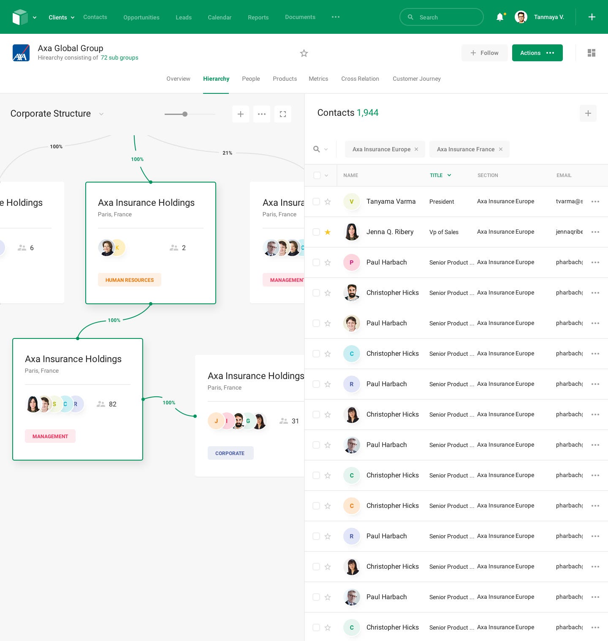608x641 pixels.
Task: Open Leads in top navigation
Action: 184,17
